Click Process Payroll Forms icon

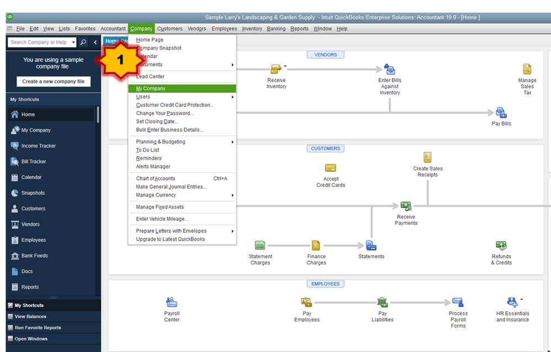[x=458, y=302]
